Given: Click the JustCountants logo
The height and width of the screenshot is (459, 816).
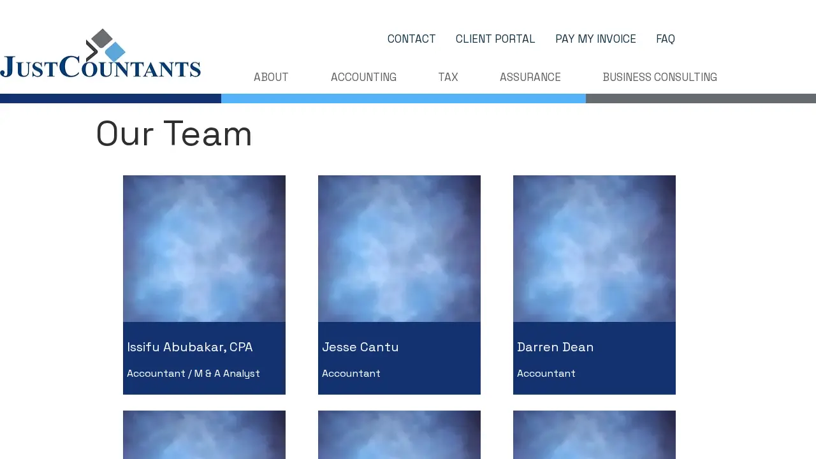Looking at the screenshot, I should [101, 54].
